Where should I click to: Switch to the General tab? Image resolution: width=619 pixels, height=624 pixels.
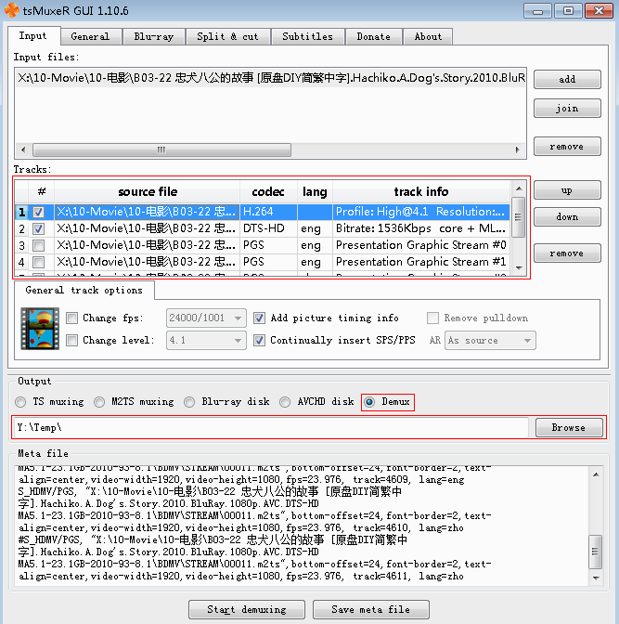pos(90,36)
